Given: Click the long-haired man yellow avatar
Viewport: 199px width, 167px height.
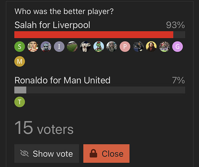Looking at the screenshot, I should point(151,46).
